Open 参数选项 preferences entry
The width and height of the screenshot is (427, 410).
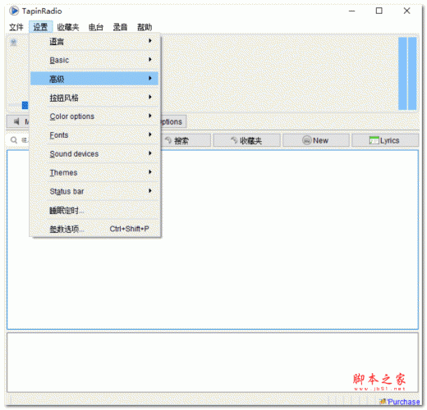(94, 229)
